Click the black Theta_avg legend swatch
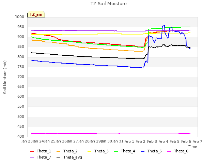The width and height of the screenshot is (218, 164). coord(58,158)
